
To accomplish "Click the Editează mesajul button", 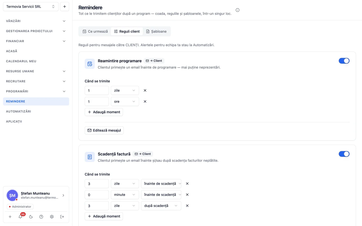I will 104,130.
